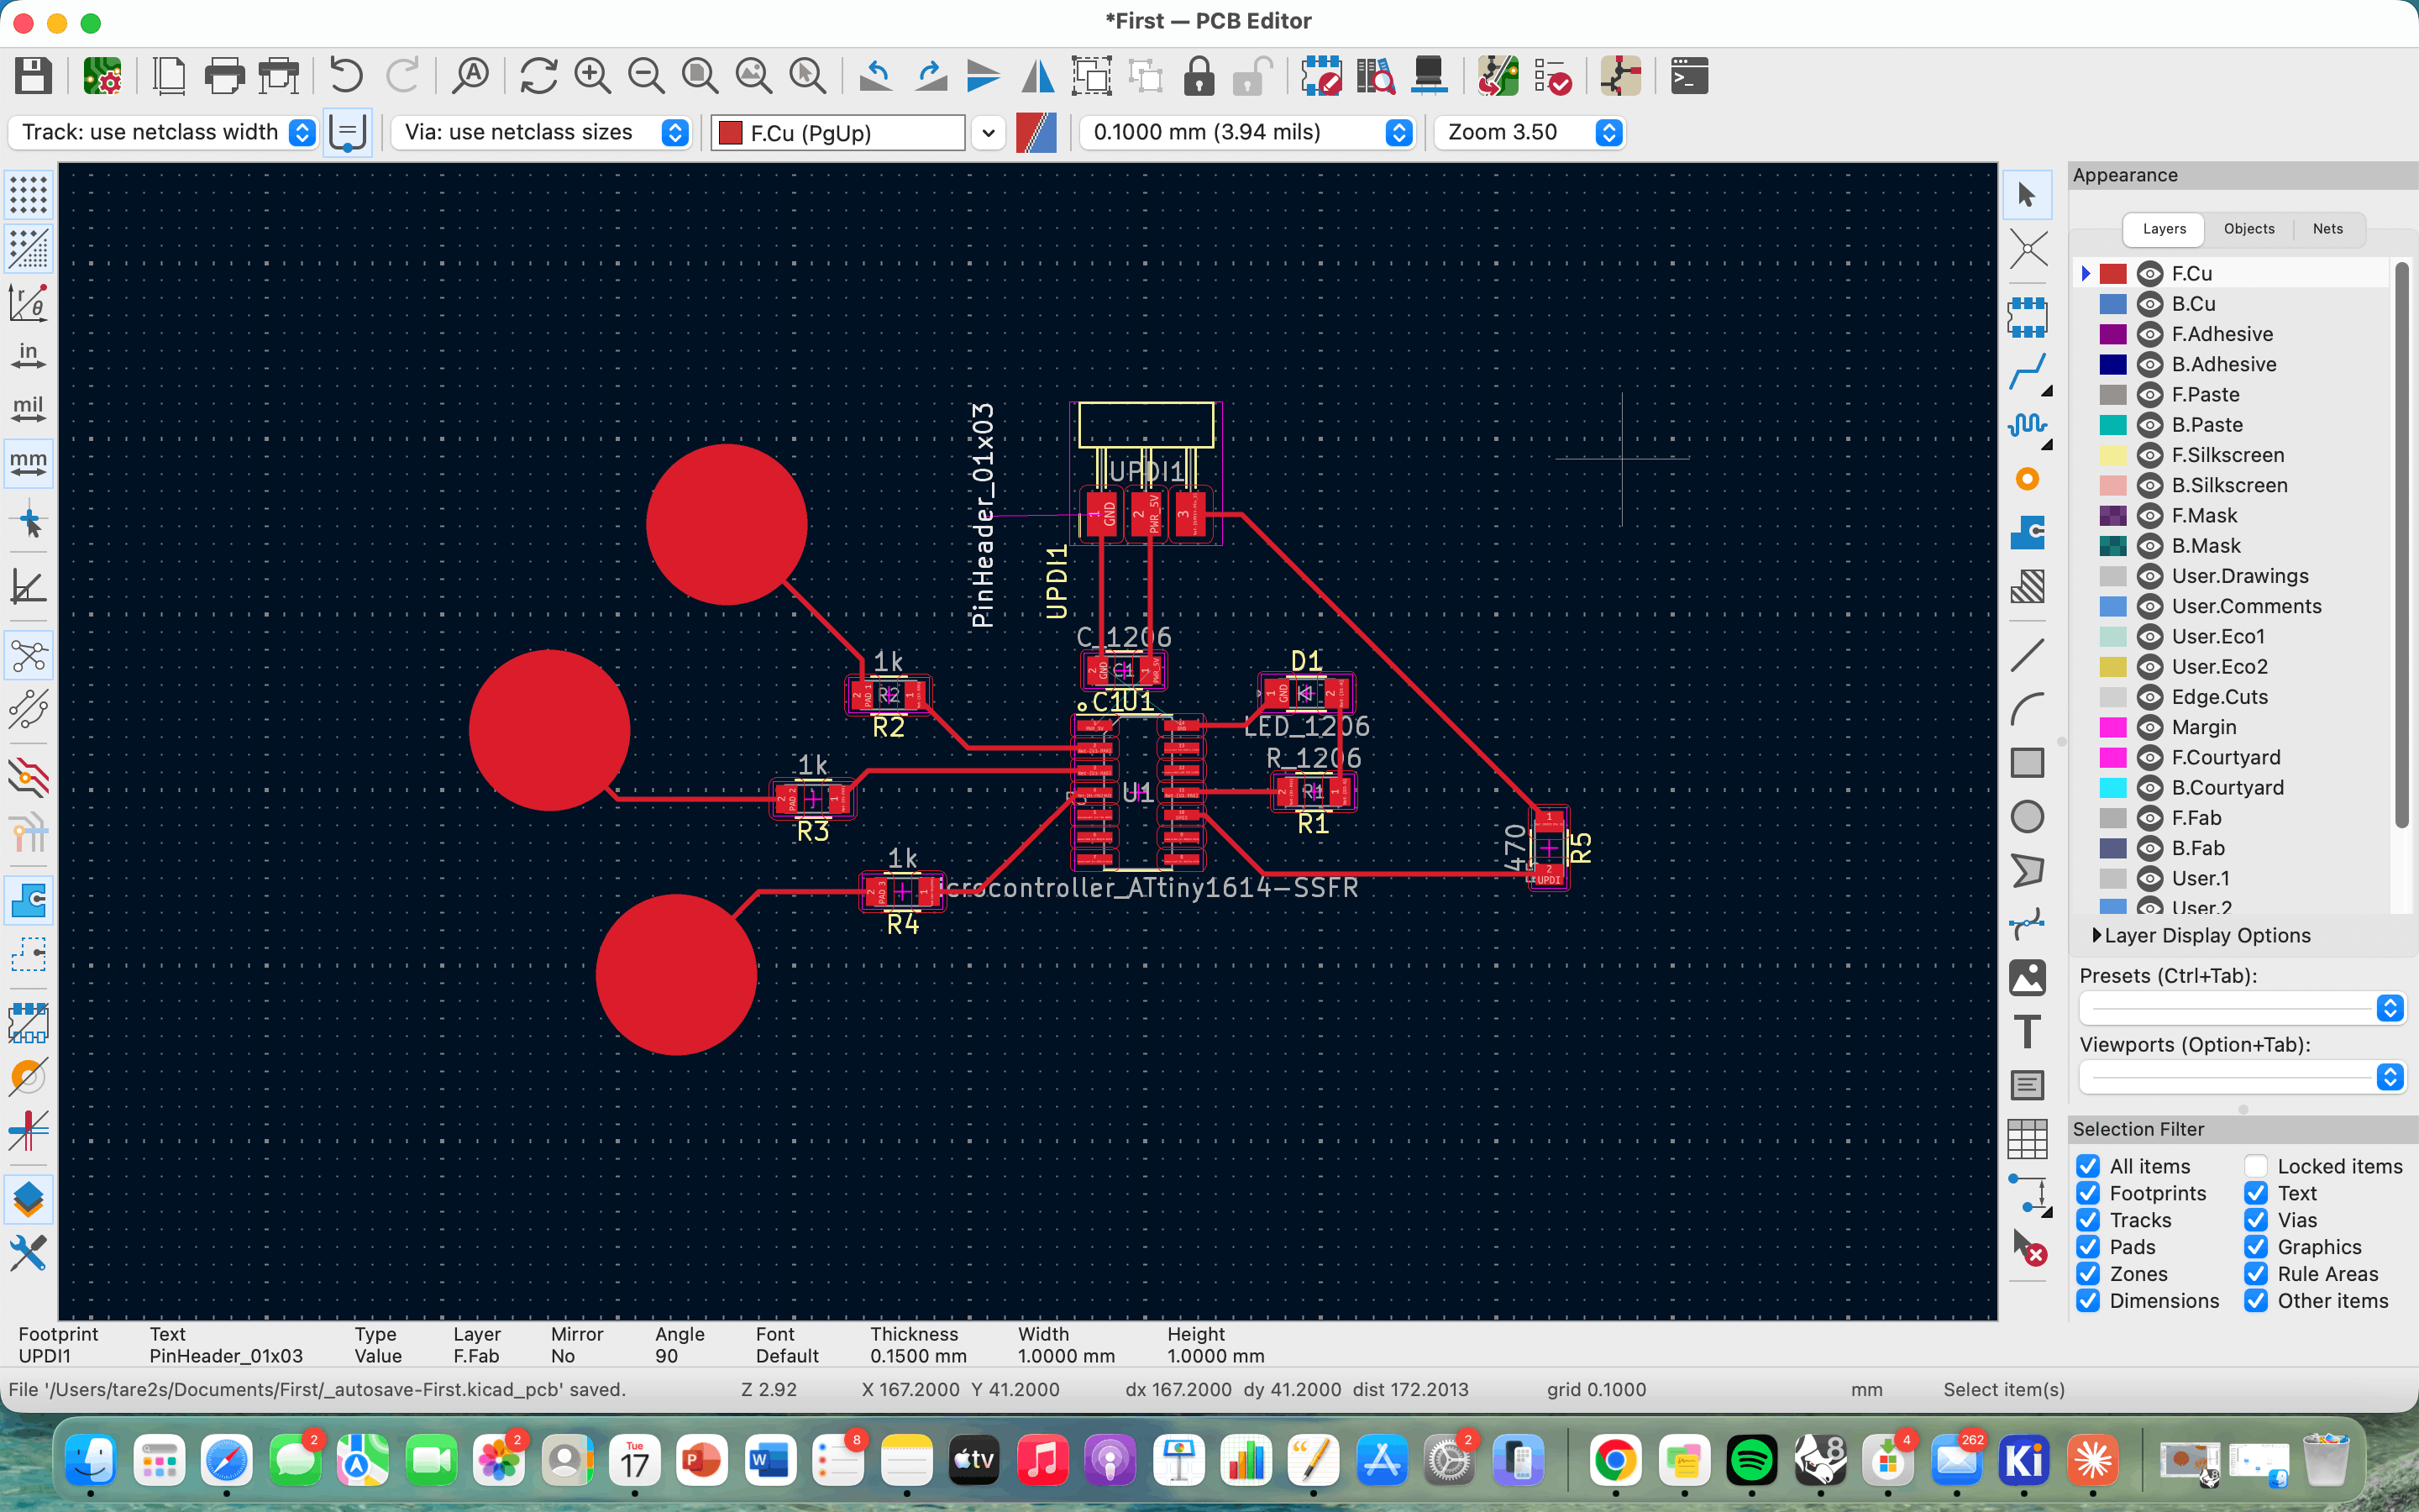Switch to the Nets tab
Viewport: 2419px width, 1512px height.
tap(2327, 229)
